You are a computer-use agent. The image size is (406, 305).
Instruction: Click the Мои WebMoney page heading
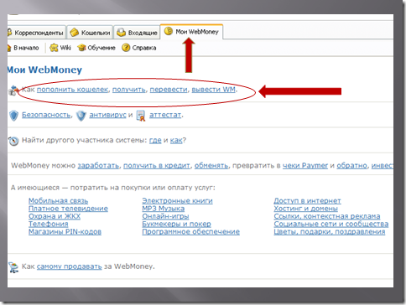pos(44,70)
